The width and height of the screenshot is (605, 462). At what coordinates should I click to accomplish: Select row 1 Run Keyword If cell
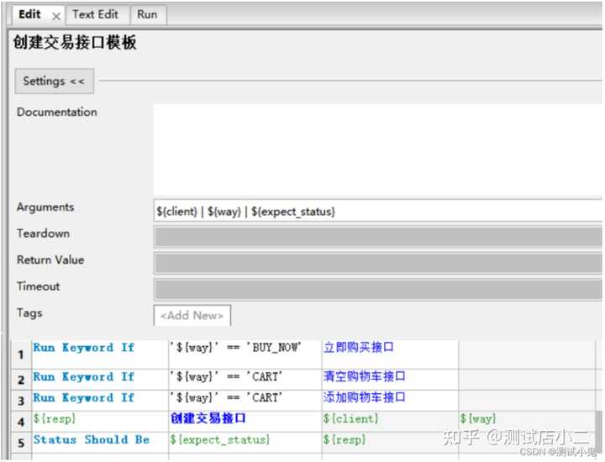[100, 354]
